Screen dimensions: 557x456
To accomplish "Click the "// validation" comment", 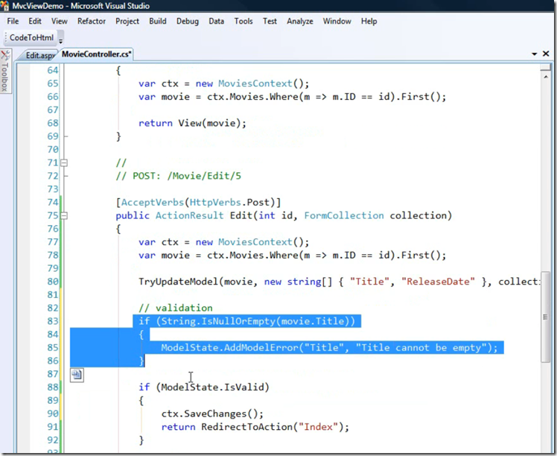I will [x=176, y=308].
